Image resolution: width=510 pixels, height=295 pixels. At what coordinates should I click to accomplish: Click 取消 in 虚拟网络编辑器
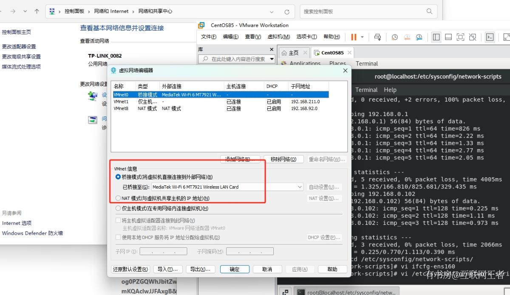(267, 269)
